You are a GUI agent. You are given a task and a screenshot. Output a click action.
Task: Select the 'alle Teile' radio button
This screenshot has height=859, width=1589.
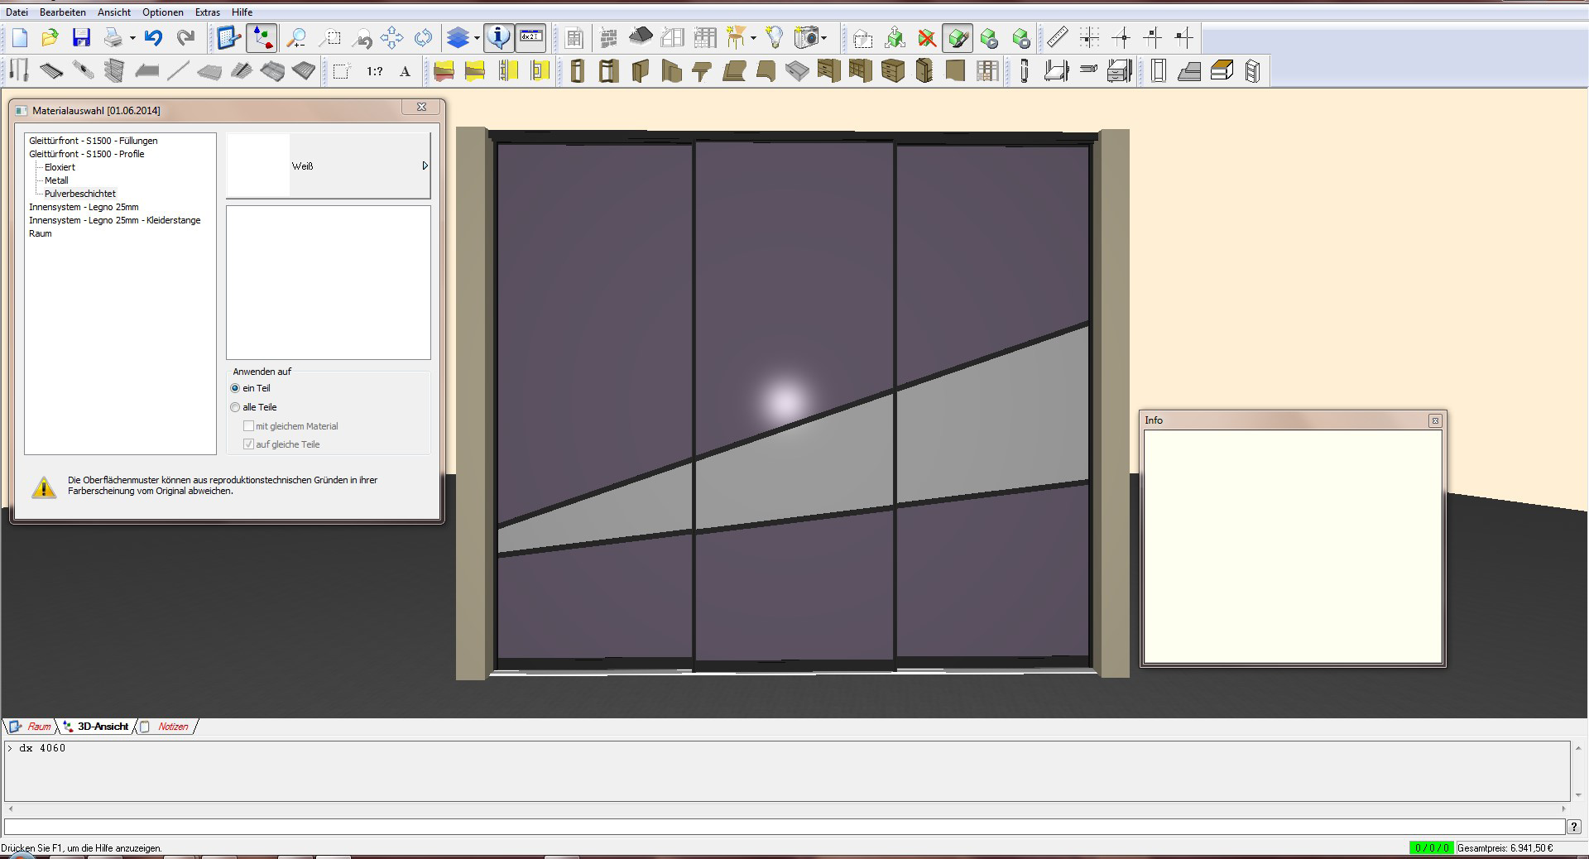tap(236, 407)
